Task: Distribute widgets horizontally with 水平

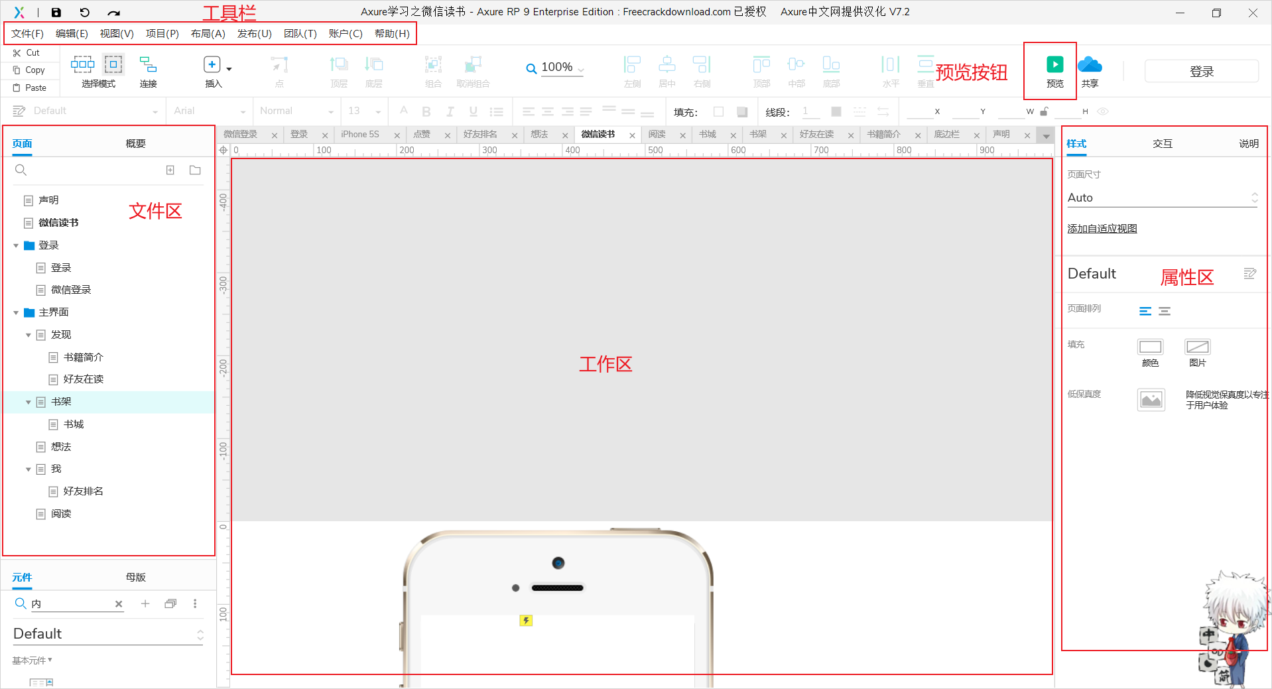Action: [891, 72]
